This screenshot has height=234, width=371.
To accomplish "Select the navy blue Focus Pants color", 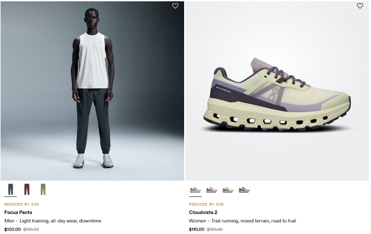I will point(11,190).
